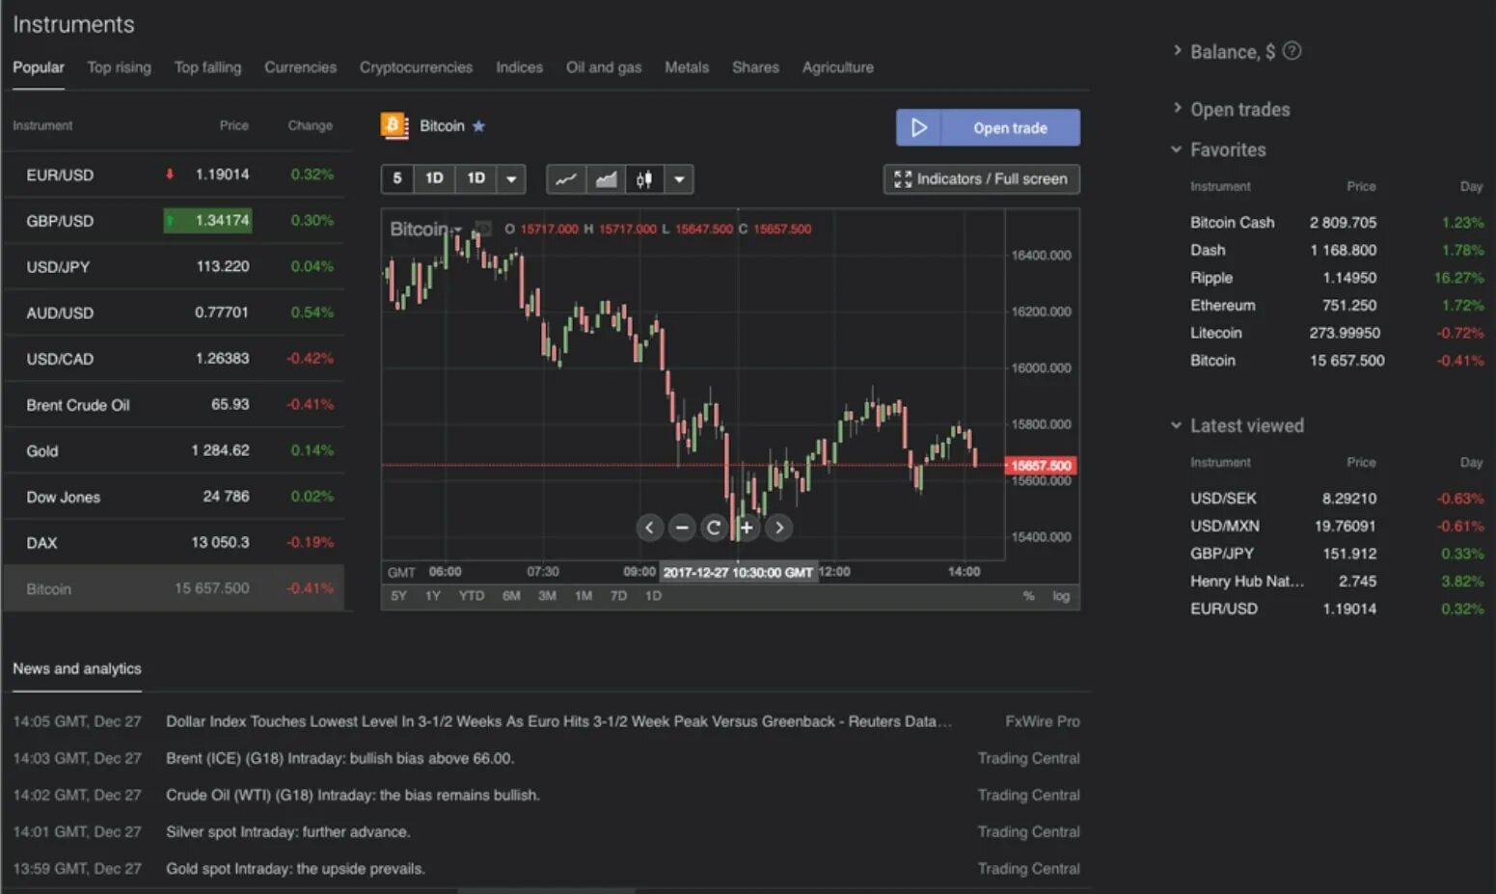
Task: Open the Cryptocurrencies tab
Action: [416, 68]
